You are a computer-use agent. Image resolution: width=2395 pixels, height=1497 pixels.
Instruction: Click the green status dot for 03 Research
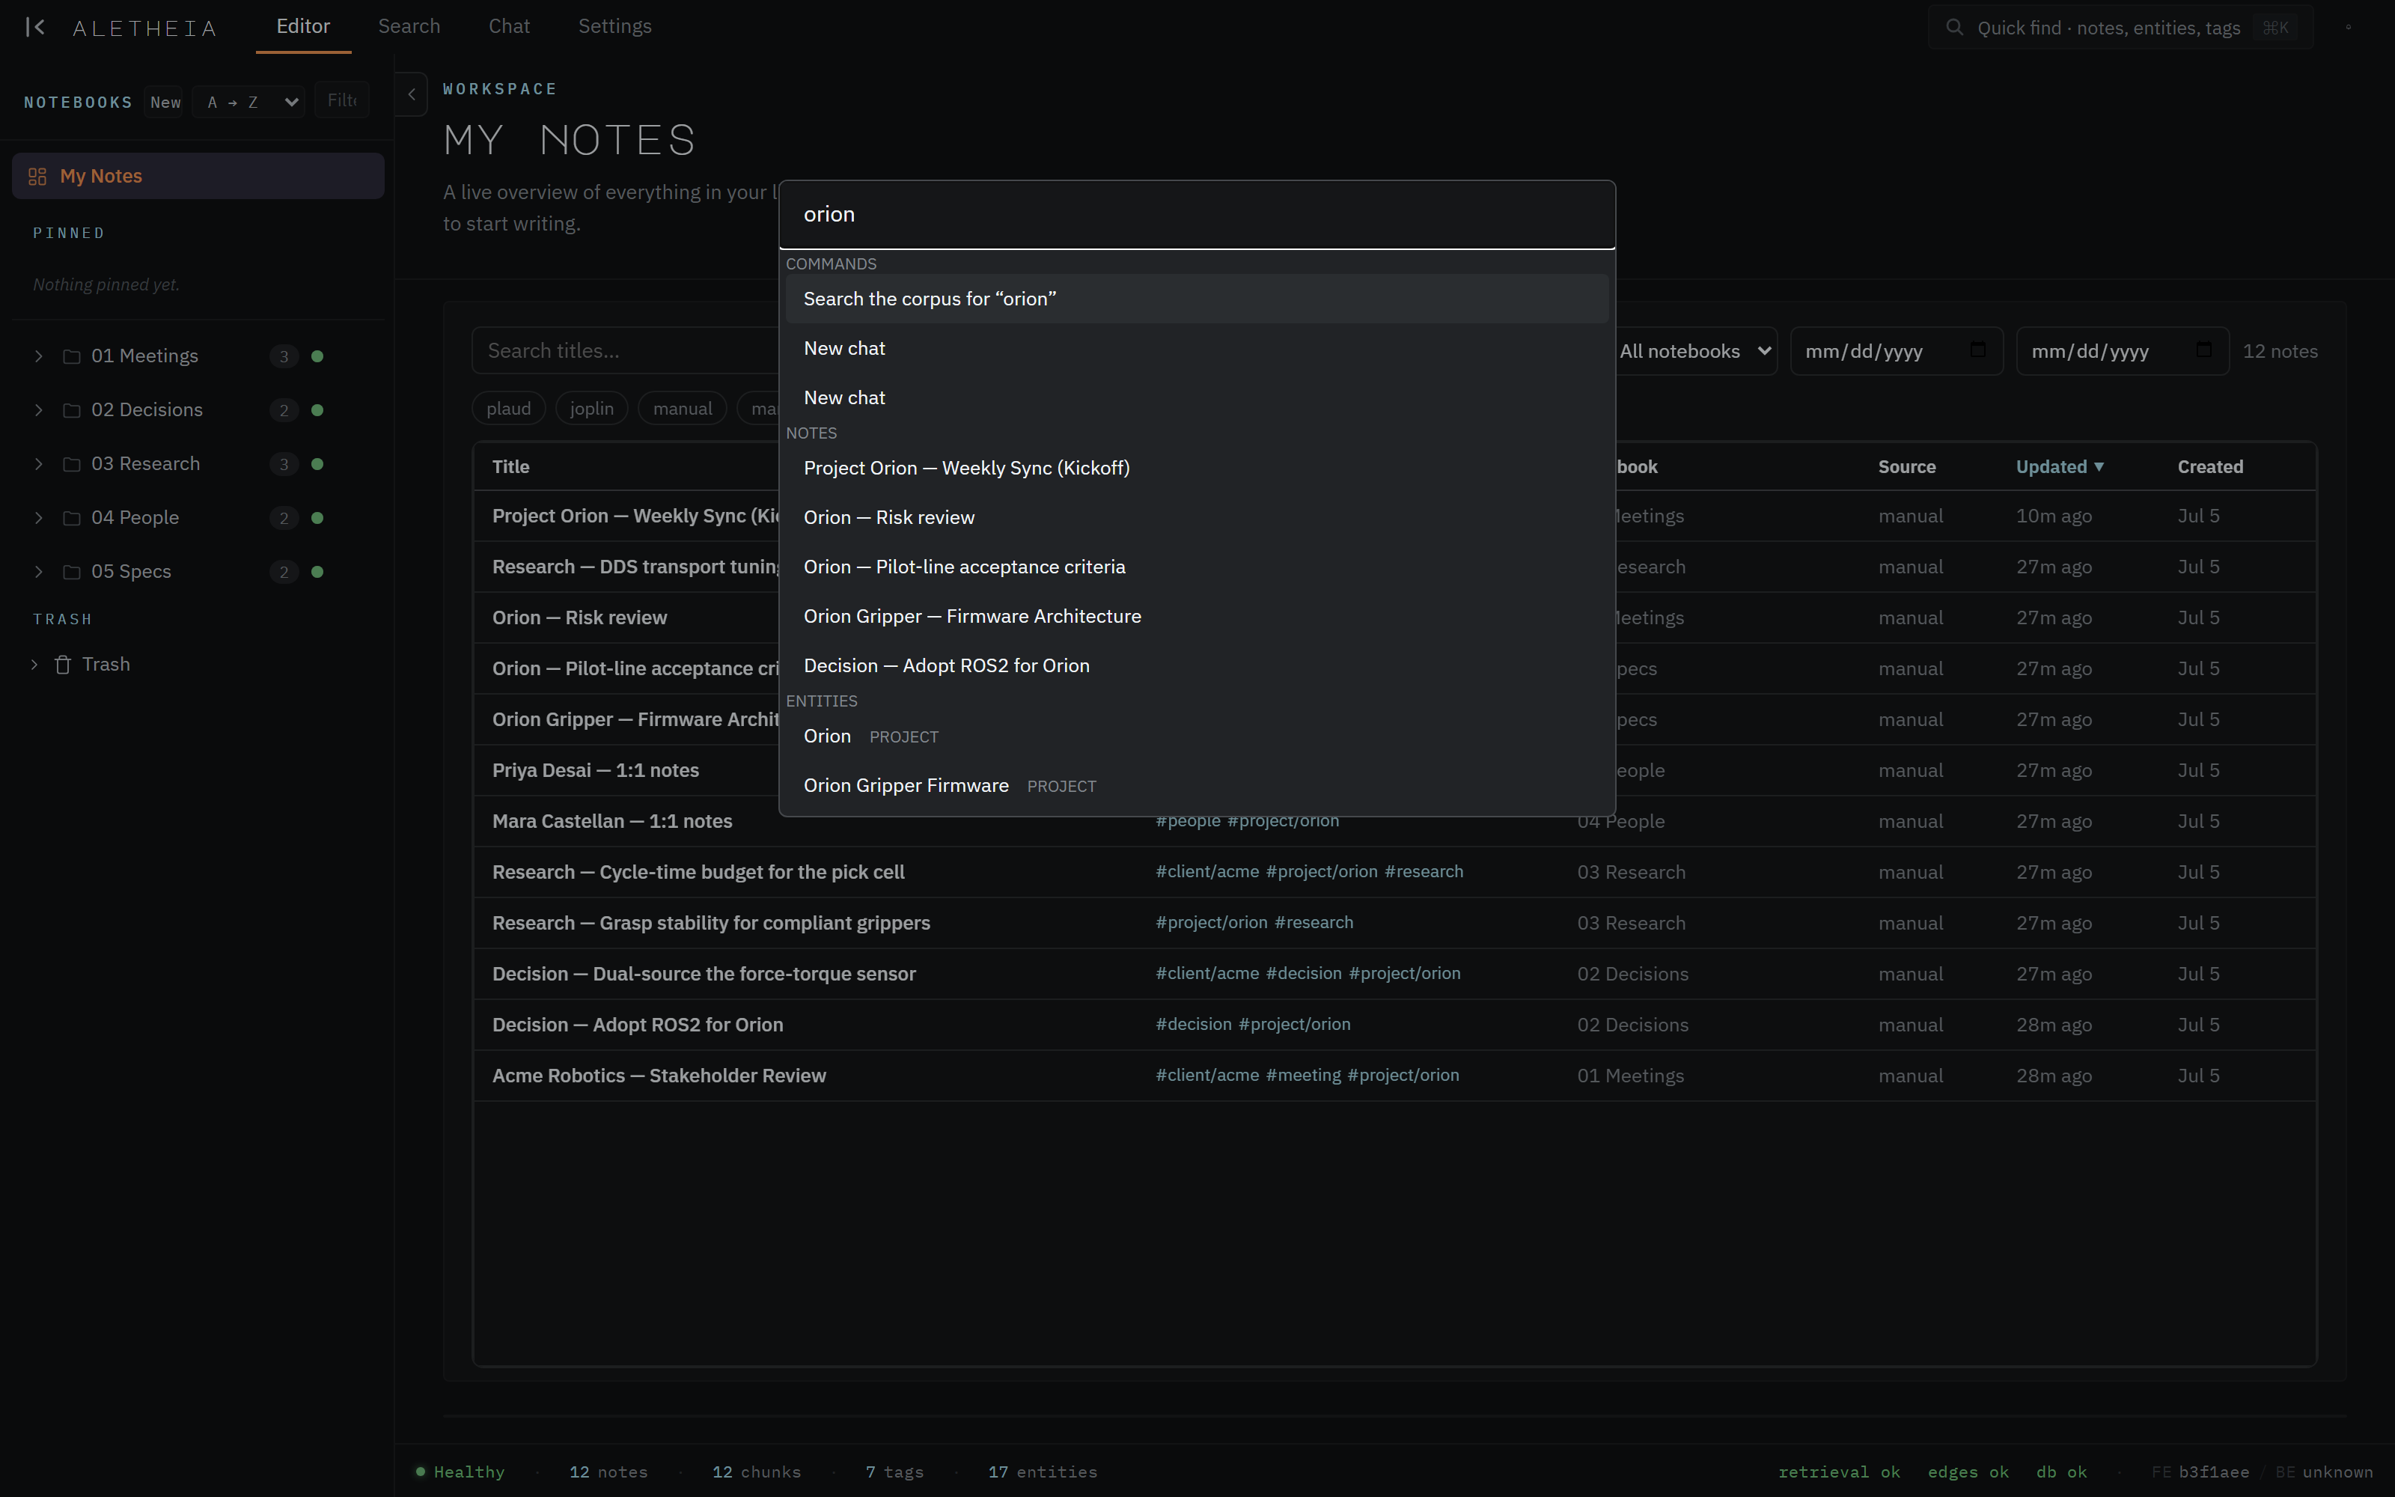317,464
